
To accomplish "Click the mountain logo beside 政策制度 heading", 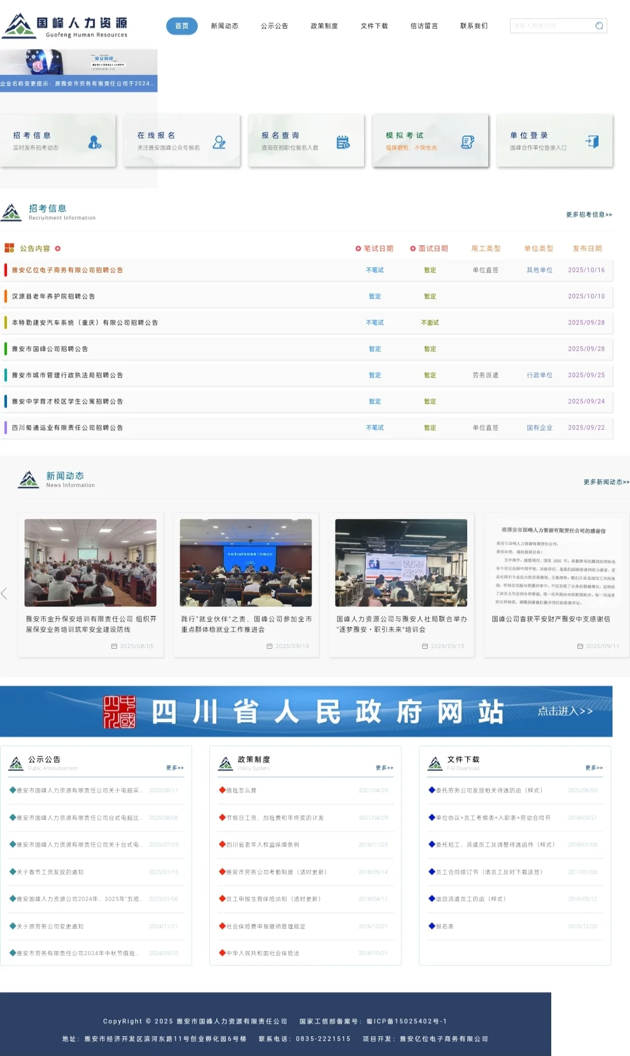I will 226,763.
